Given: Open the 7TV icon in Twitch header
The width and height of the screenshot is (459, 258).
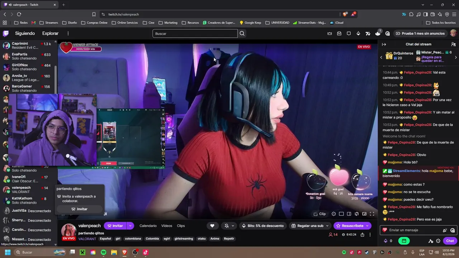Looking at the screenshot, I should (x=368, y=33).
